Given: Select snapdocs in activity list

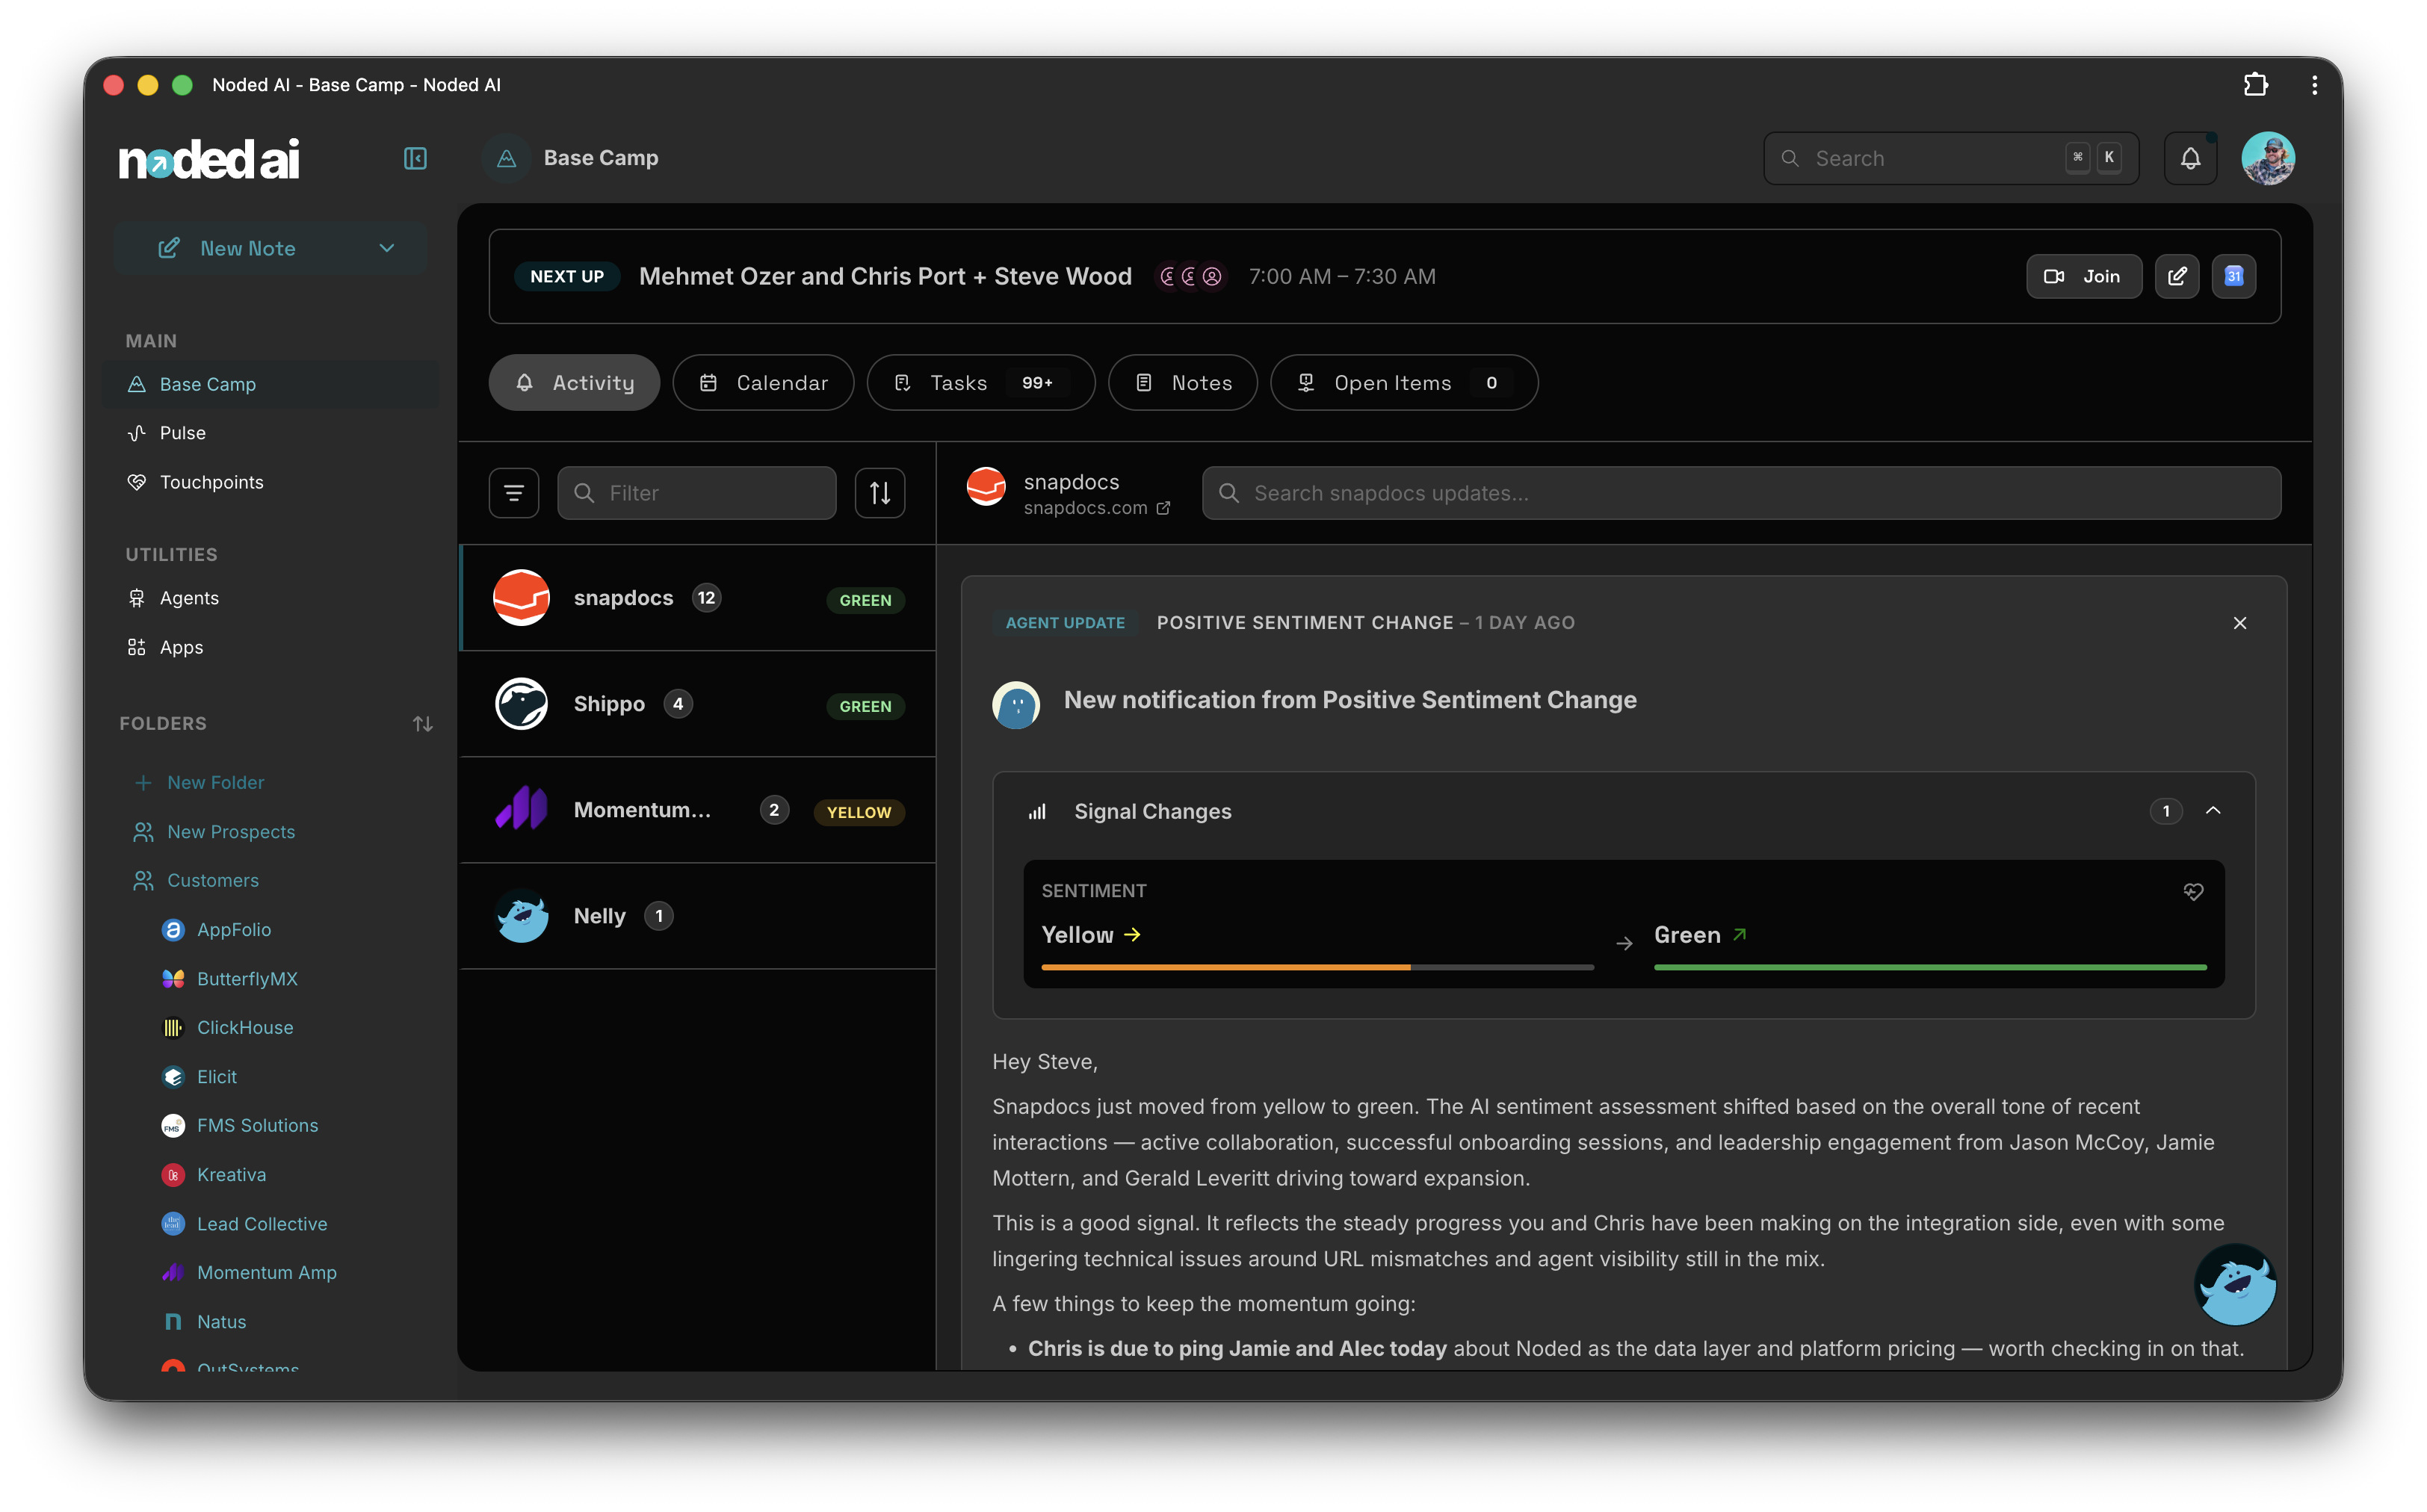Looking at the screenshot, I should pyautogui.click(x=698, y=598).
